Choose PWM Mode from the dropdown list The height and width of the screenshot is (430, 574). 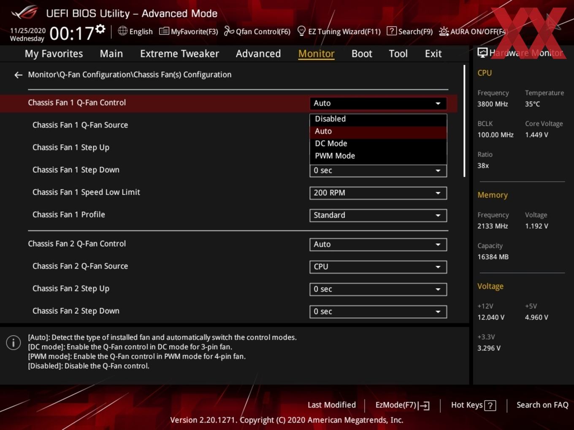point(378,156)
